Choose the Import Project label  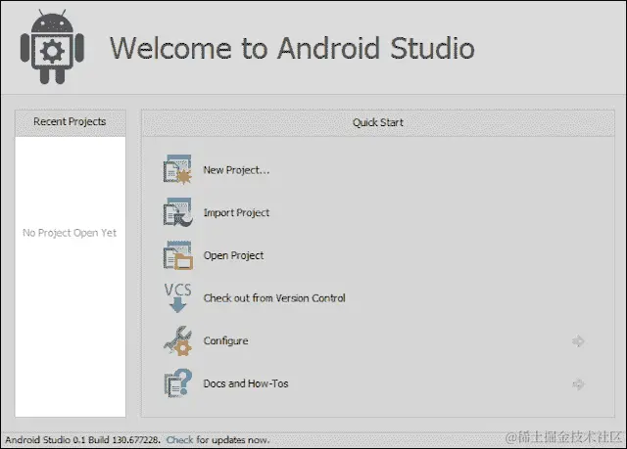coord(236,212)
